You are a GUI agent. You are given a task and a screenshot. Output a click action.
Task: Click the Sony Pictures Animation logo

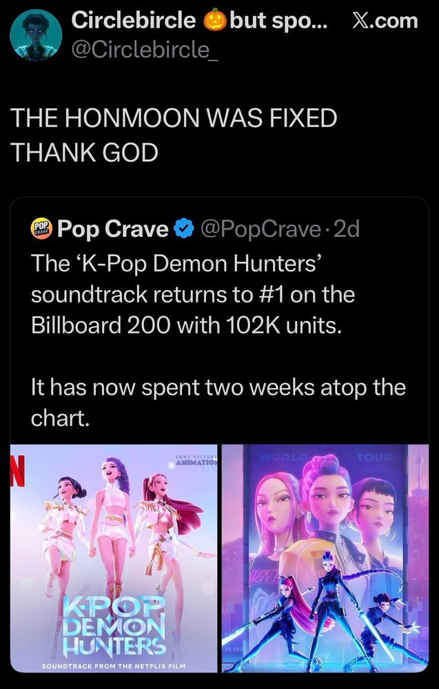click(196, 460)
